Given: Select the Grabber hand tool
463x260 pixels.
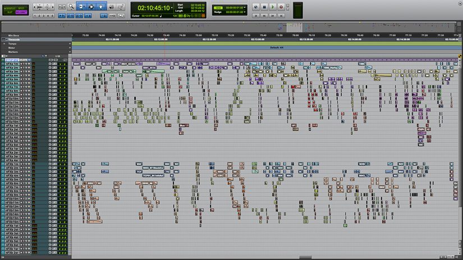Looking at the screenshot, I should 102,7.
